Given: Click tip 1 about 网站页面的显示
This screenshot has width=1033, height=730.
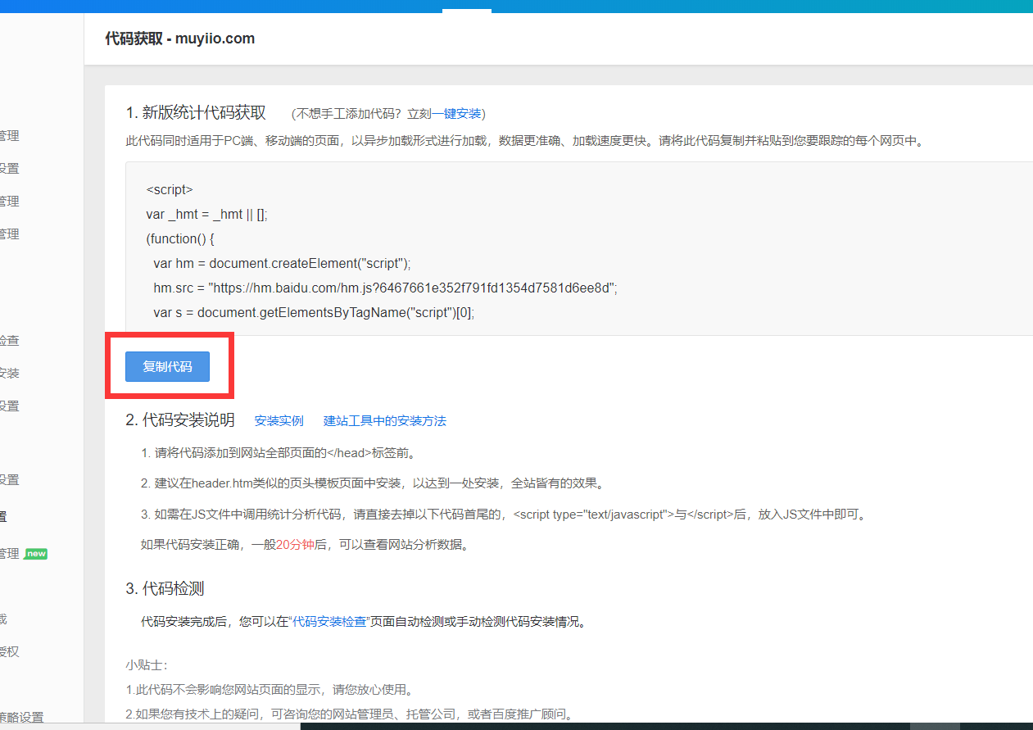Looking at the screenshot, I should coord(270,689).
